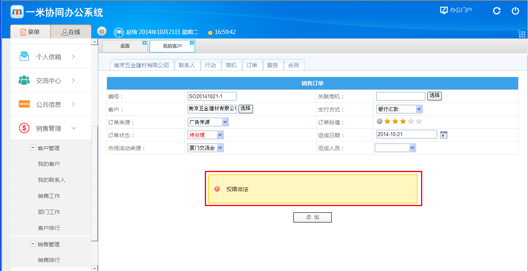The width and height of the screenshot is (528, 271).
Task: Click 选择 button next to 关联商机
Action: [x=434, y=96]
